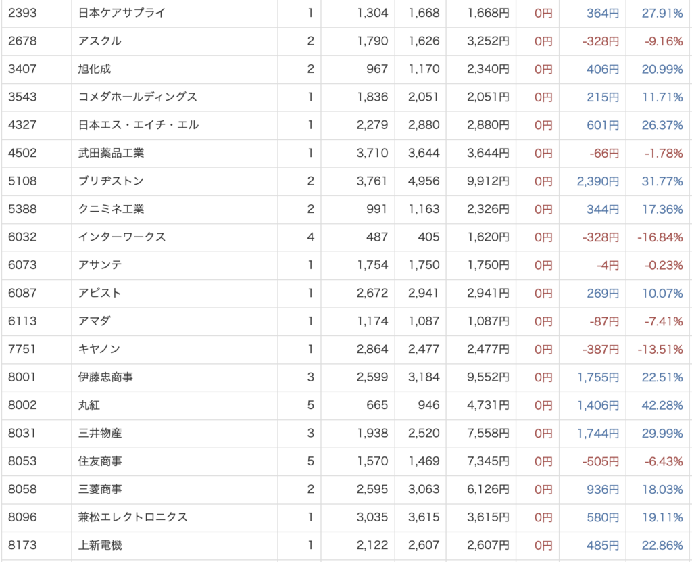This screenshot has height=562, width=692.
Task: Click ブリヂストン's 2,390円 profit value
Action: [597, 181]
